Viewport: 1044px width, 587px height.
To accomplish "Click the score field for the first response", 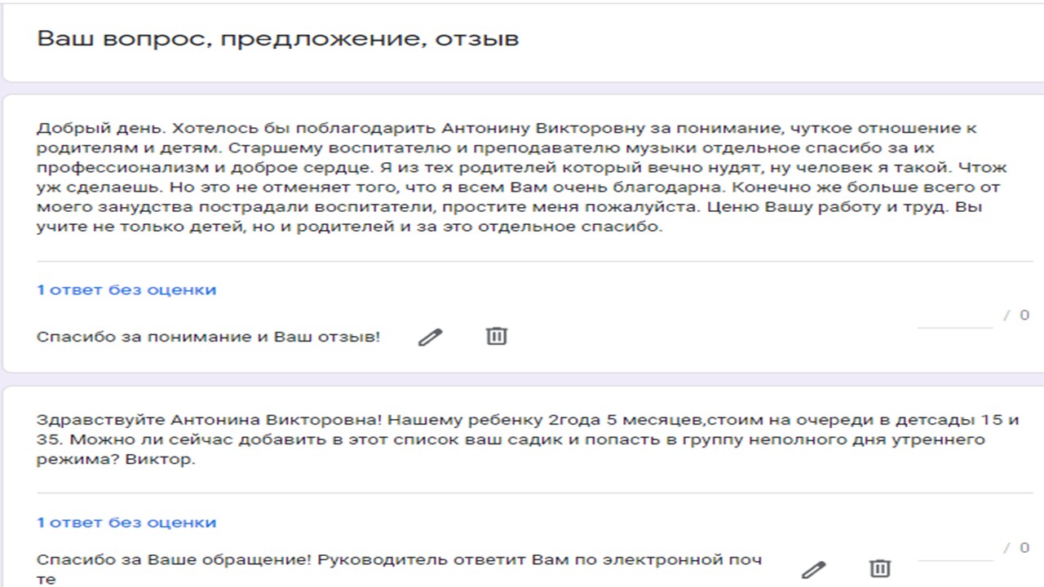I will (x=955, y=316).
